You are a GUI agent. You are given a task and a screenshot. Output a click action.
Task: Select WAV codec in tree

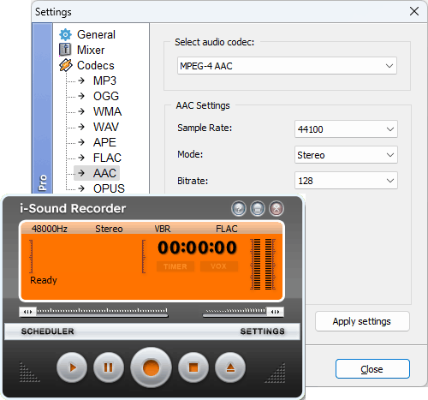click(106, 127)
